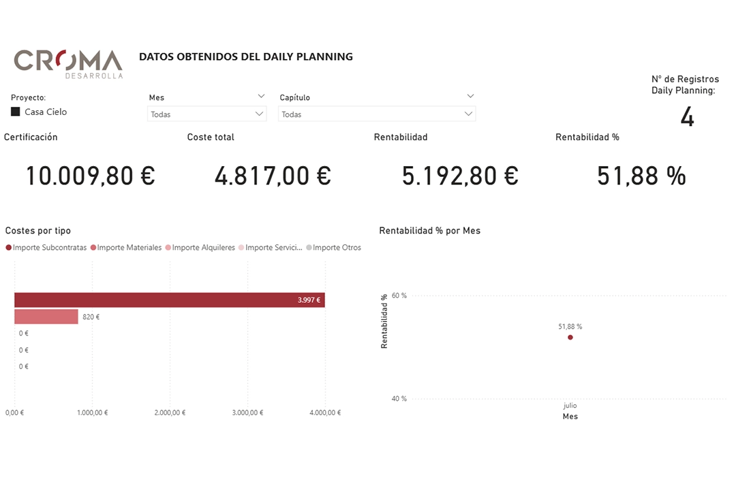Image resolution: width=736 pixels, height=490 pixels.
Task: Expand the Capítulo slicer header chevron
Action: point(470,97)
